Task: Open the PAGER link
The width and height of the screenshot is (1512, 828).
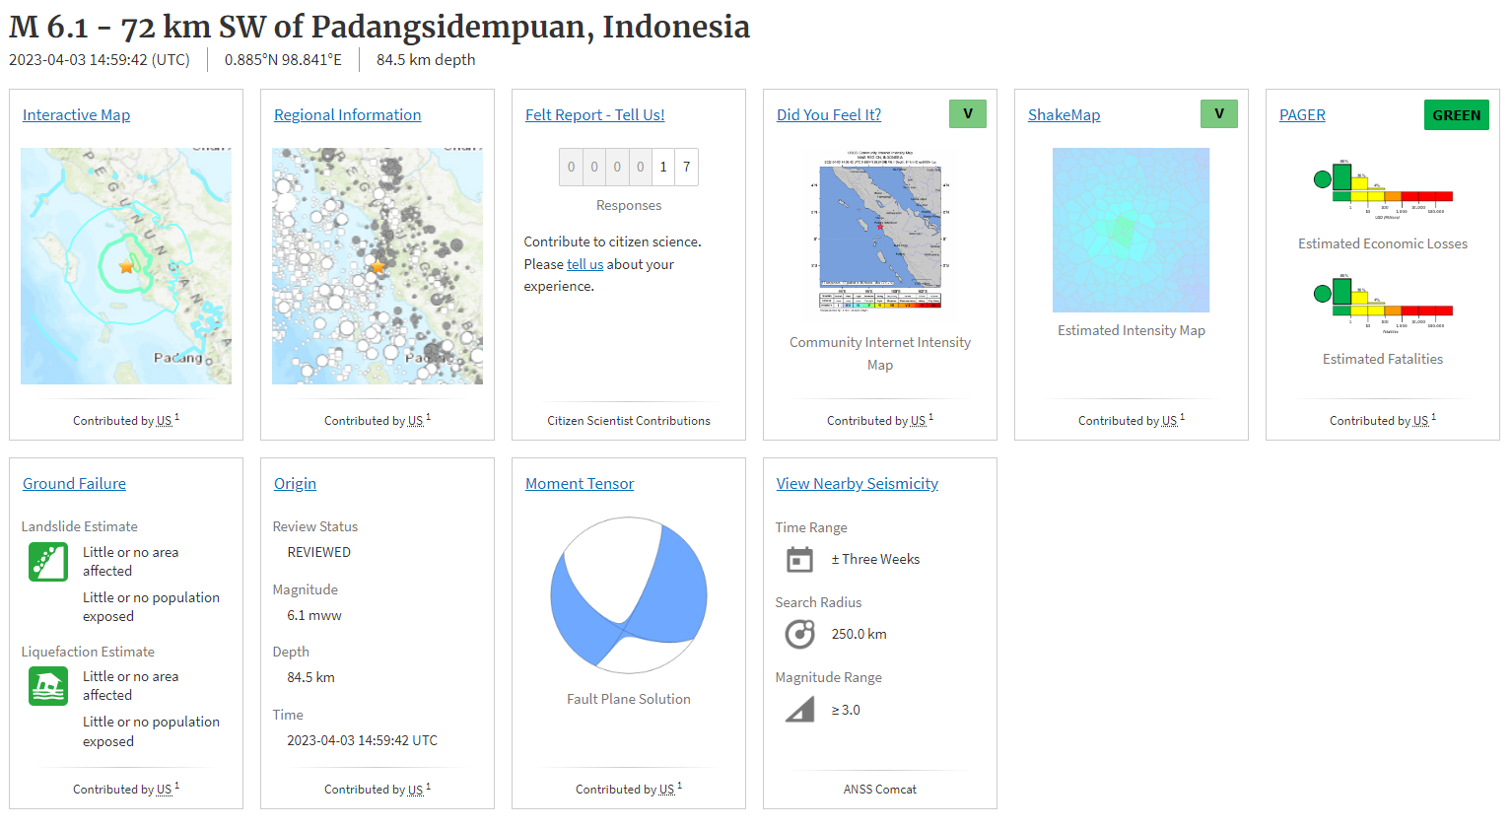Action: (1302, 115)
